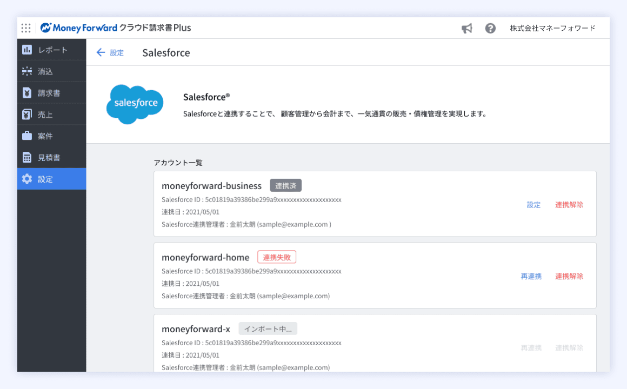Click 連携解除 for moneyforward-home

click(x=569, y=276)
